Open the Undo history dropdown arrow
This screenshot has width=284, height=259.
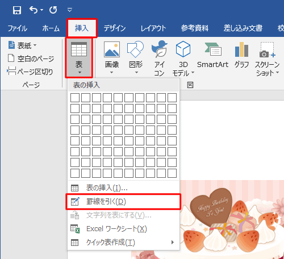click(41, 10)
